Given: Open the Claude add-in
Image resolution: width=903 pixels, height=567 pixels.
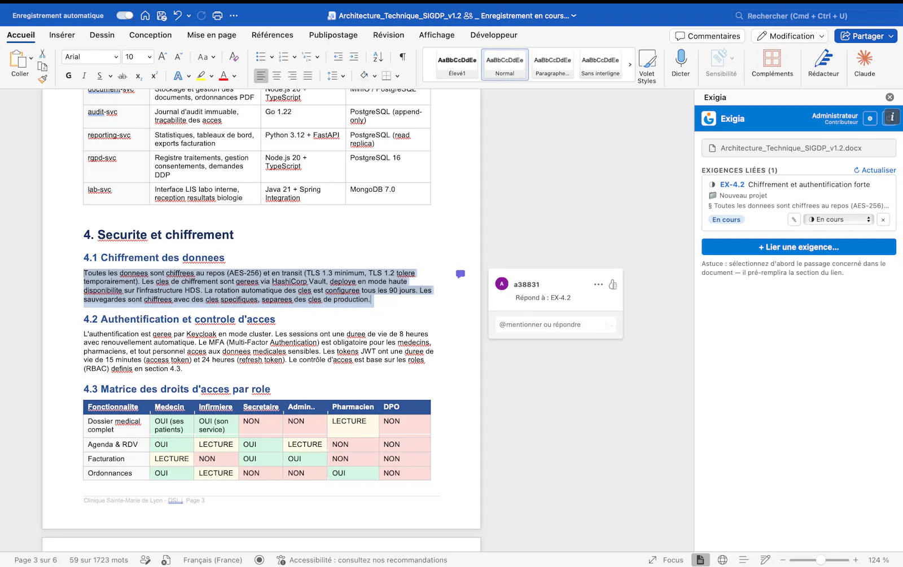Looking at the screenshot, I should (865, 63).
